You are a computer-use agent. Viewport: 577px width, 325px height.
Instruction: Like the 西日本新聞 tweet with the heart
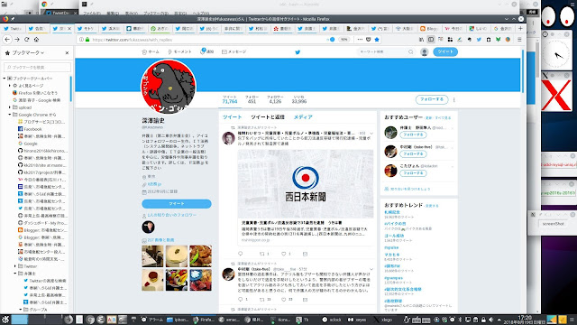tap(284, 254)
